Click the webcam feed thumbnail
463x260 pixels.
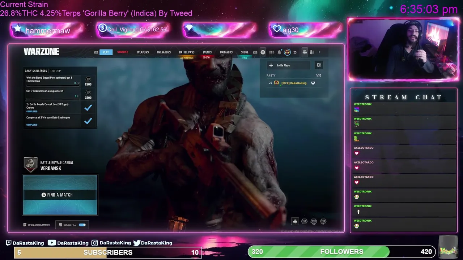coord(403,49)
